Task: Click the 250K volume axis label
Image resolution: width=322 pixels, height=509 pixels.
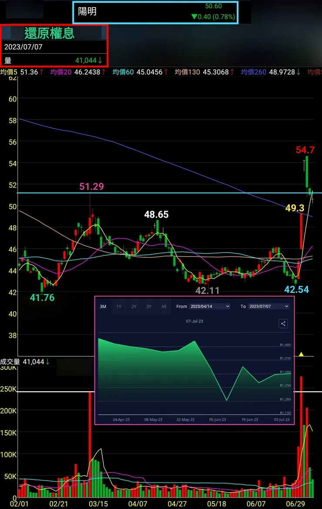Action: coord(8,389)
